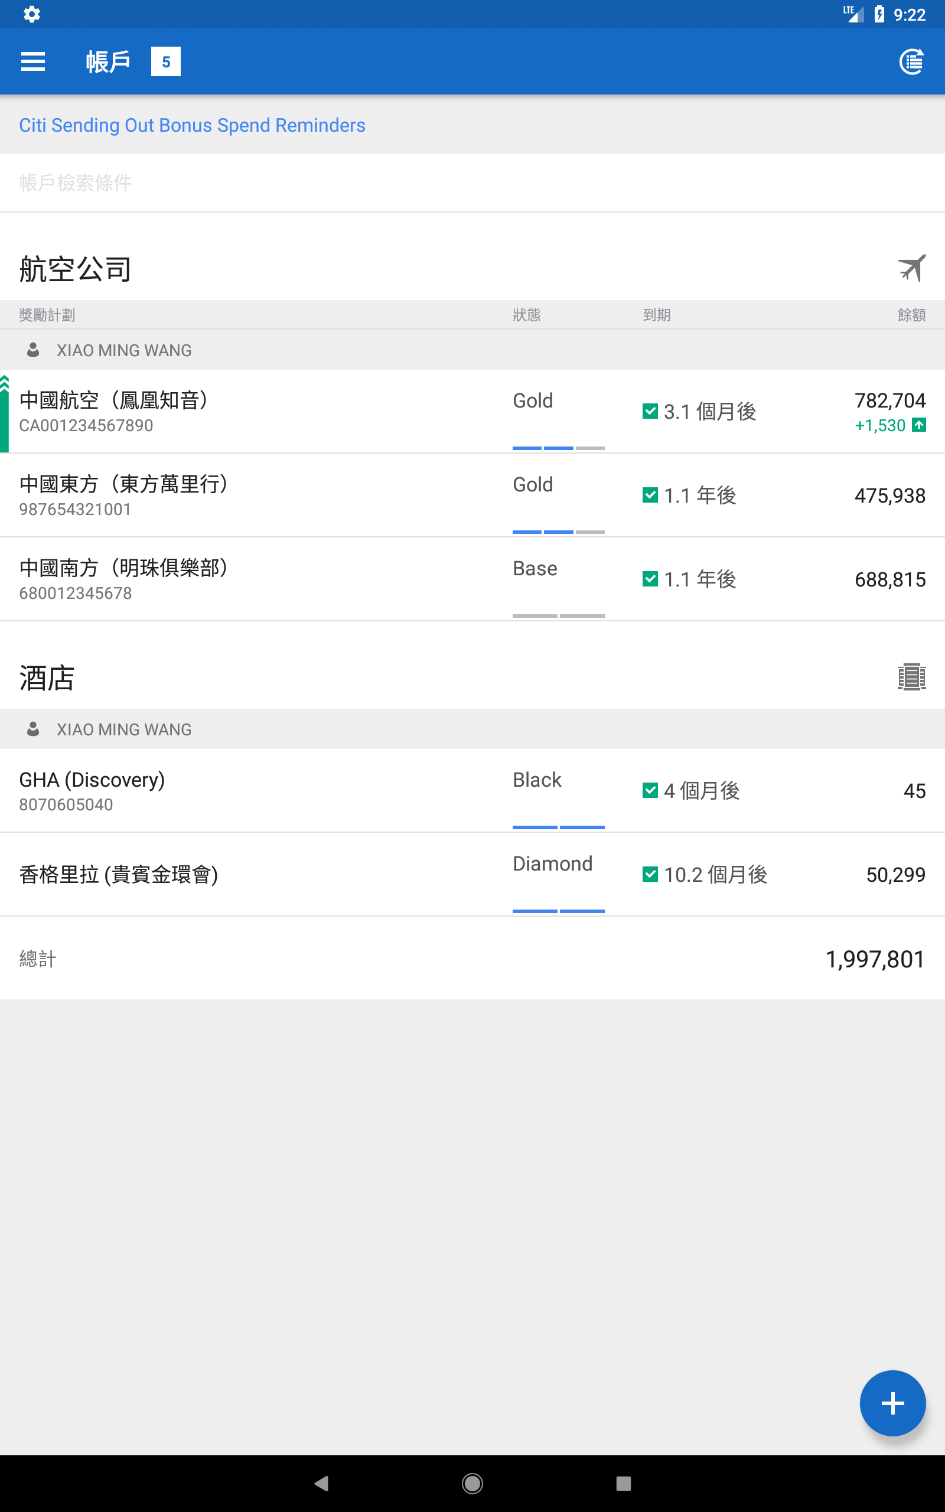This screenshot has height=1512, width=945.
Task: Open GHA (Discovery) account
Action: tap(472, 790)
